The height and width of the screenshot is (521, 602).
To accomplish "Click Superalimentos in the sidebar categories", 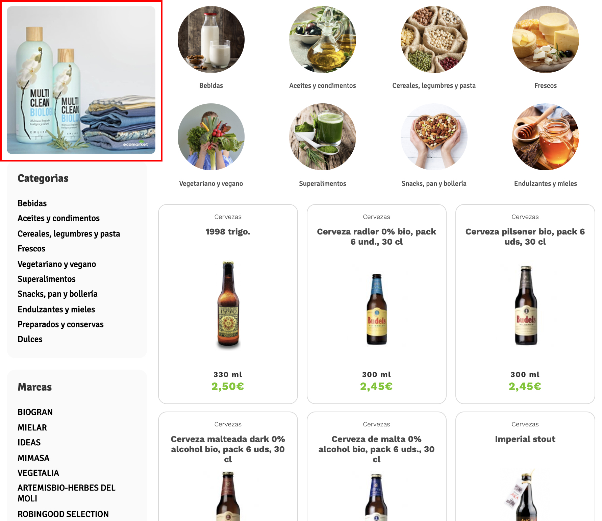I will [x=47, y=279].
